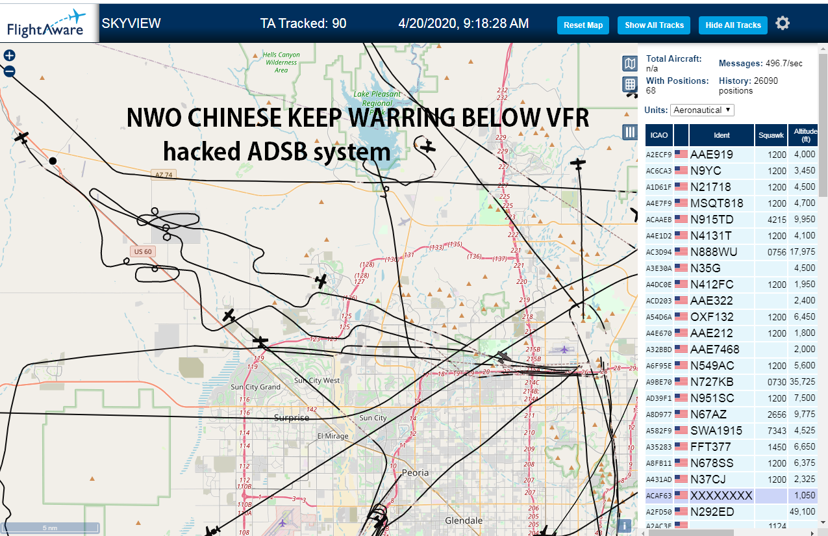The height and width of the screenshot is (536, 828).
Task: Click the US flag in N888WU row
Action: point(681,252)
